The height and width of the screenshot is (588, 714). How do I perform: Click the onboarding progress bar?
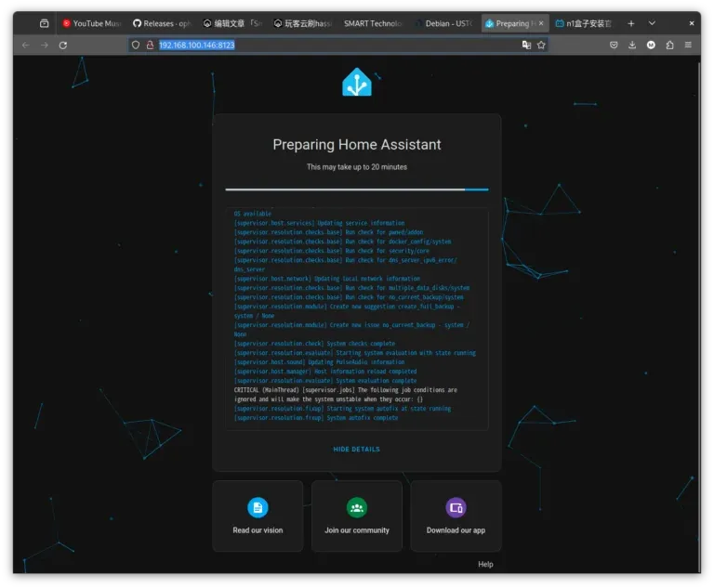coord(357,189)
